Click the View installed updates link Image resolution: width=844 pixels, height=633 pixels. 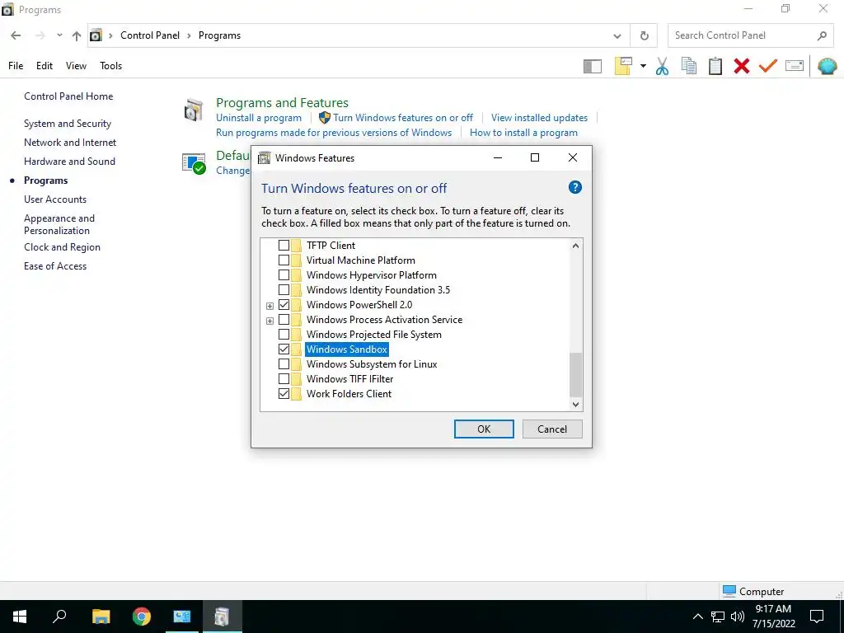click(539, 118)
